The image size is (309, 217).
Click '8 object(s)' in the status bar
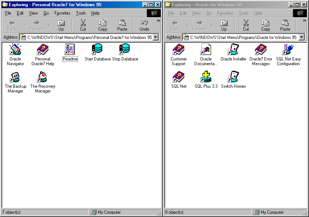point(174,212)
